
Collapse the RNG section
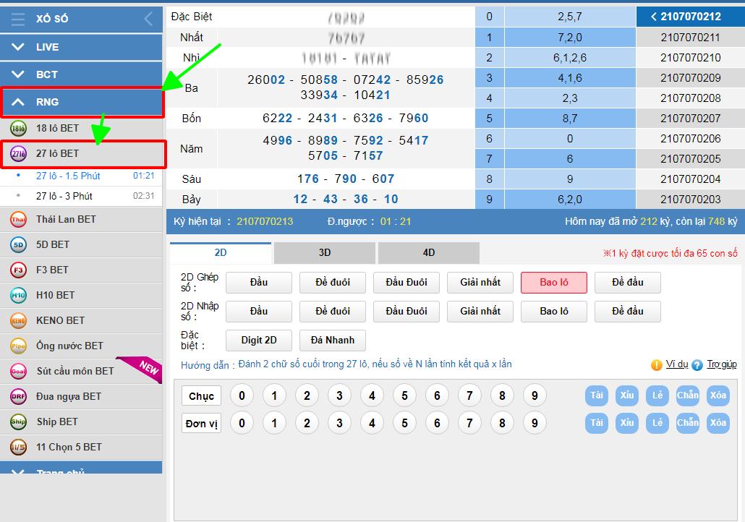click(x=81, y=102)
